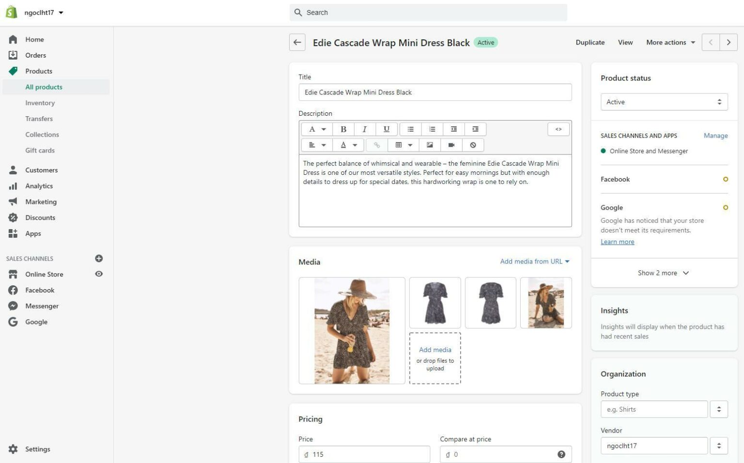Screen dimensions: 744x463
Task: Open the Learn more link under Google
Action: (617, 241)
